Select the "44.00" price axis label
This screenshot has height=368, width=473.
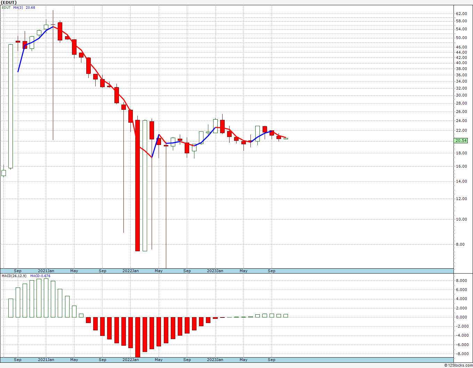[x=461, y=53]
